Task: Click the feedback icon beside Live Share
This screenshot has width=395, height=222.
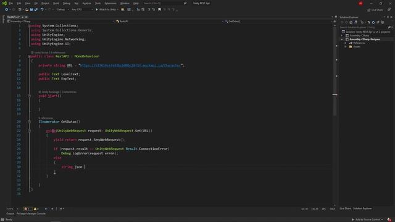Action: point(389,10)
